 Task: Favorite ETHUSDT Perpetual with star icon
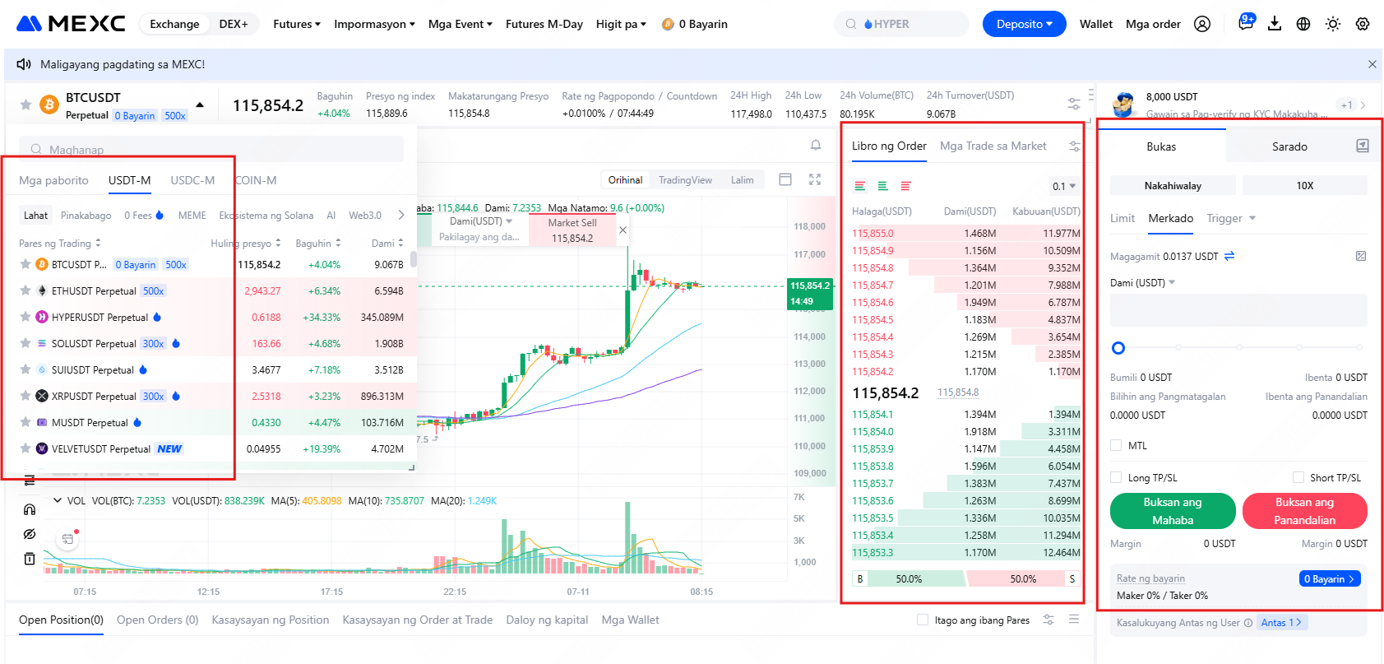tap(25, 290)
